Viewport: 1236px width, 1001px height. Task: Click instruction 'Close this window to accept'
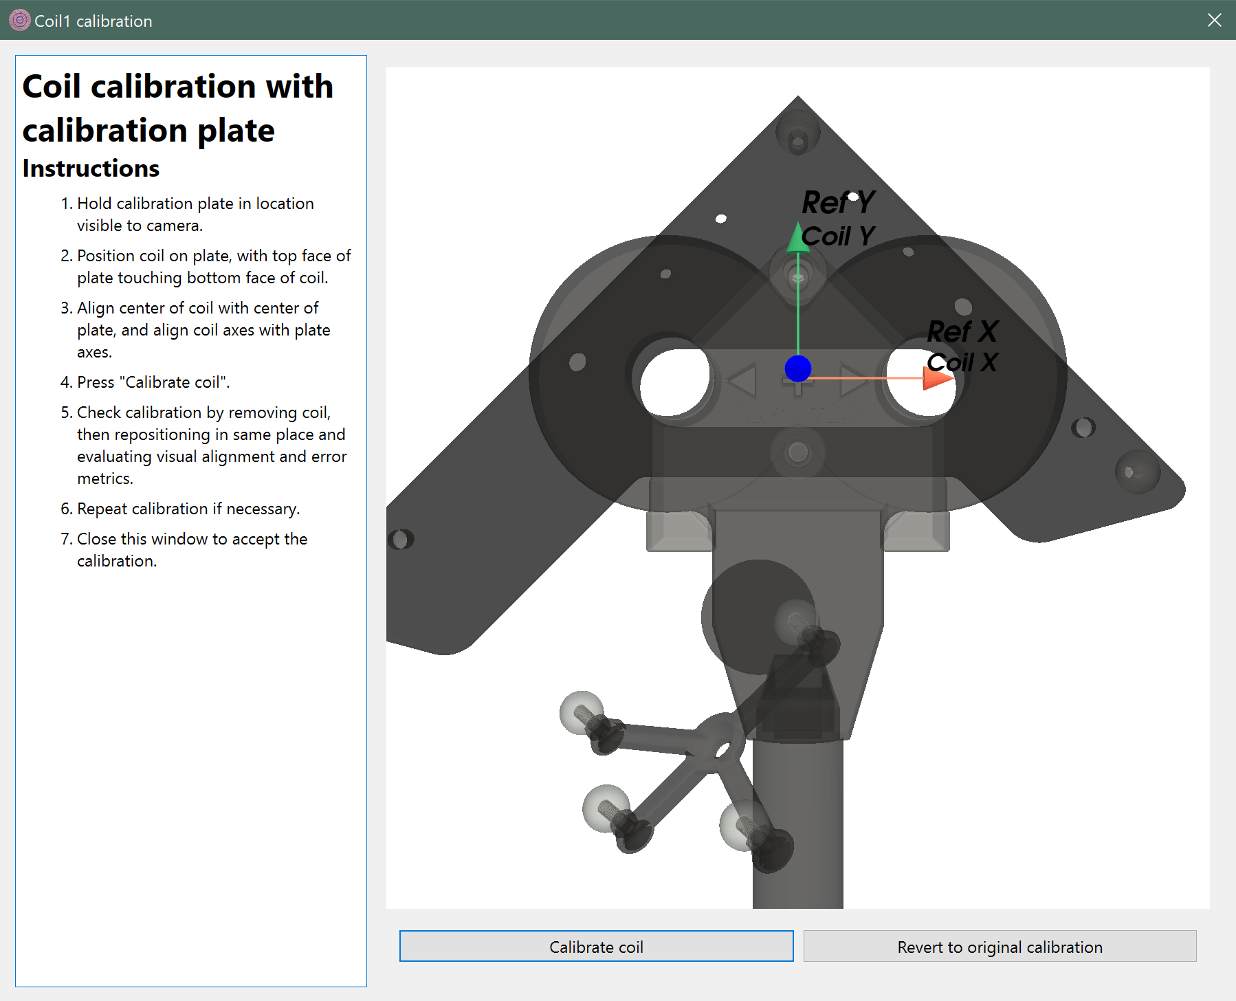coord(184,550)
